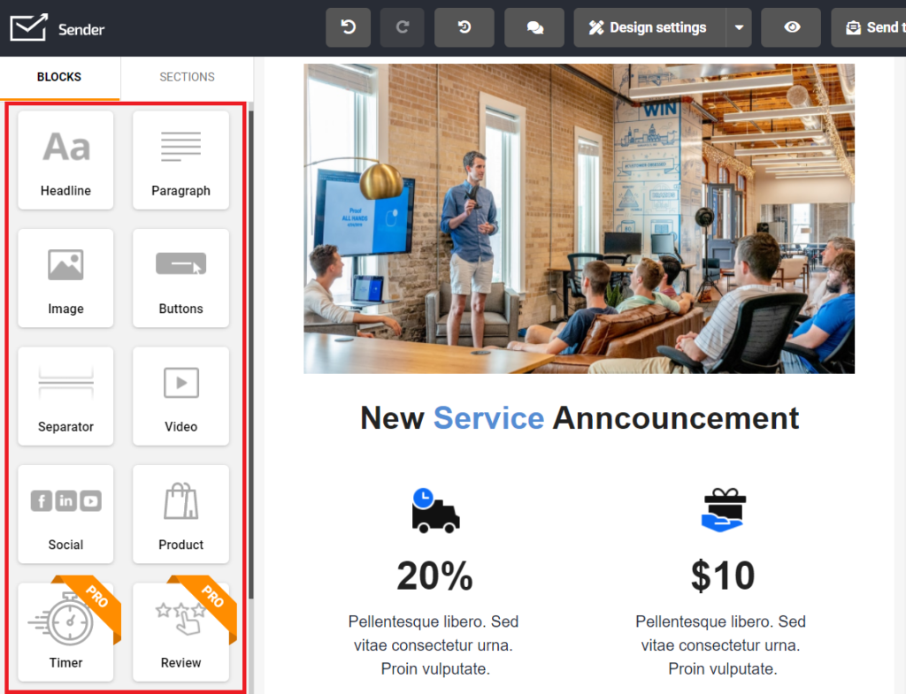The width and height of the screenshot is (906, 694).
Task: Click the delivery truck icon
Action: (x=435, y=510)
